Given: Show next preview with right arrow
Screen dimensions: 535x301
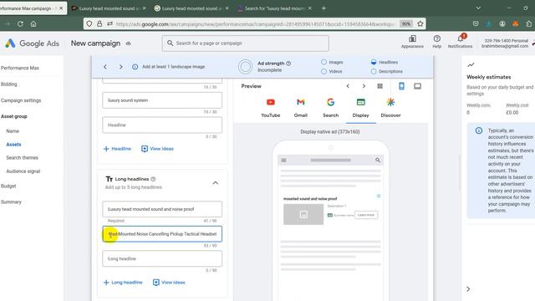Looking at the screenshot, I should pos(364,86).
